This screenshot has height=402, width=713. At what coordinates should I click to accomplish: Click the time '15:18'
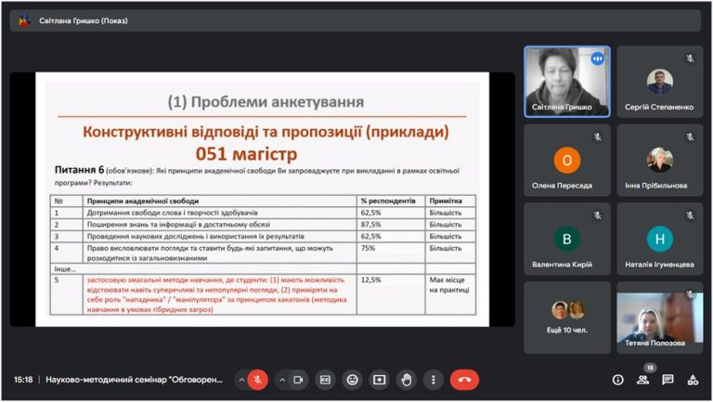(23, 380)
